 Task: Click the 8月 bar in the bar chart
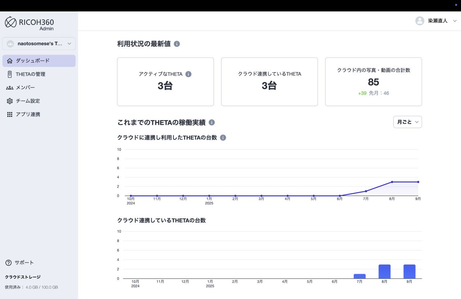tap(384, 271)
